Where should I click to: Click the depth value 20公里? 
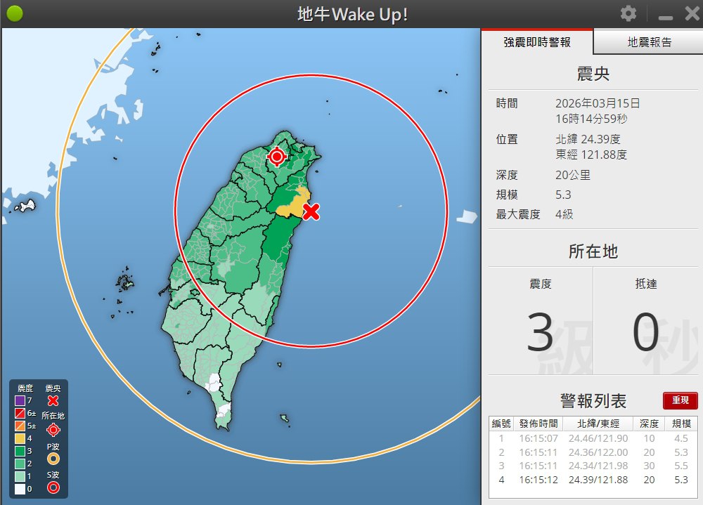(x=572, y=175)
